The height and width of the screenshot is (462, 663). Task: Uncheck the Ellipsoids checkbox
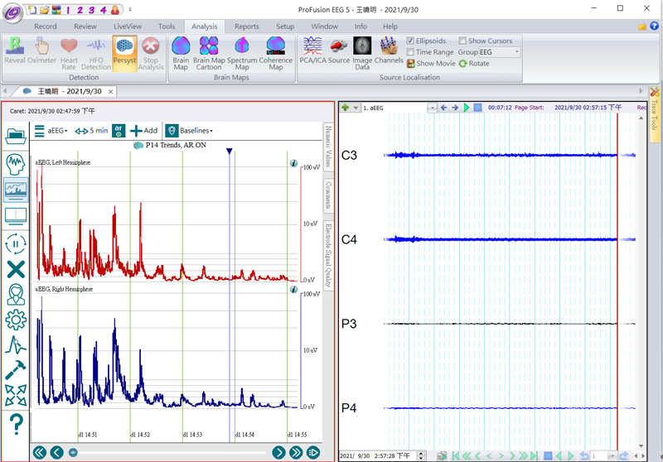click(411, 41)
